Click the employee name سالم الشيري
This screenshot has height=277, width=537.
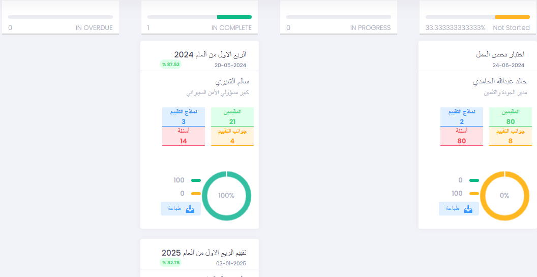click(x=232, y=81)
